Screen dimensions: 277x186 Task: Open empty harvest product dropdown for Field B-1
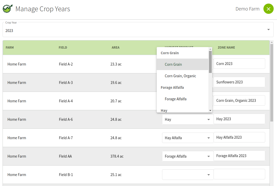coord(188,175)
